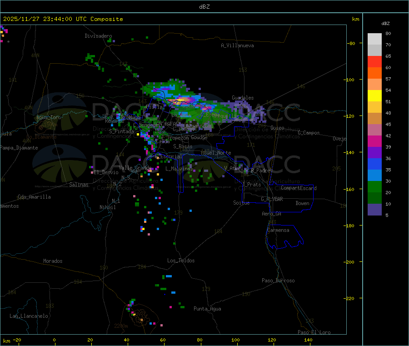The width and height of the screenshot is (409, 346).
Task: Click the 65 dBZ red color swatch
Action: (374, 61)
